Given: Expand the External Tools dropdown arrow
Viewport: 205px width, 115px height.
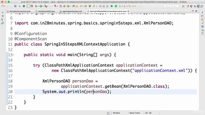Looking at the screenshot, I should (x=48, y=6).
